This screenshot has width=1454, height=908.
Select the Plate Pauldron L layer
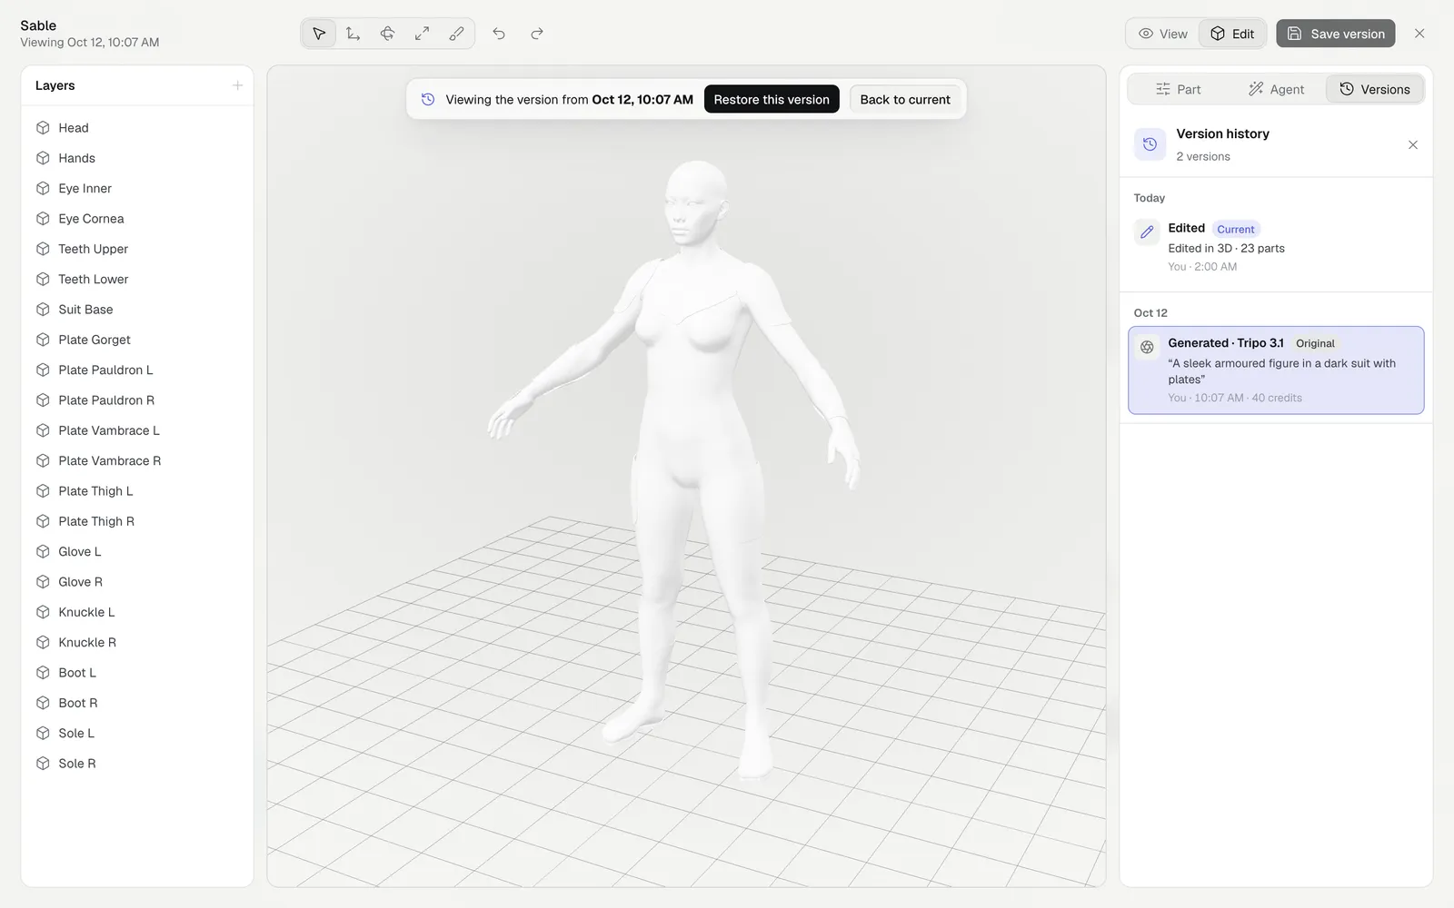point(137,370)
